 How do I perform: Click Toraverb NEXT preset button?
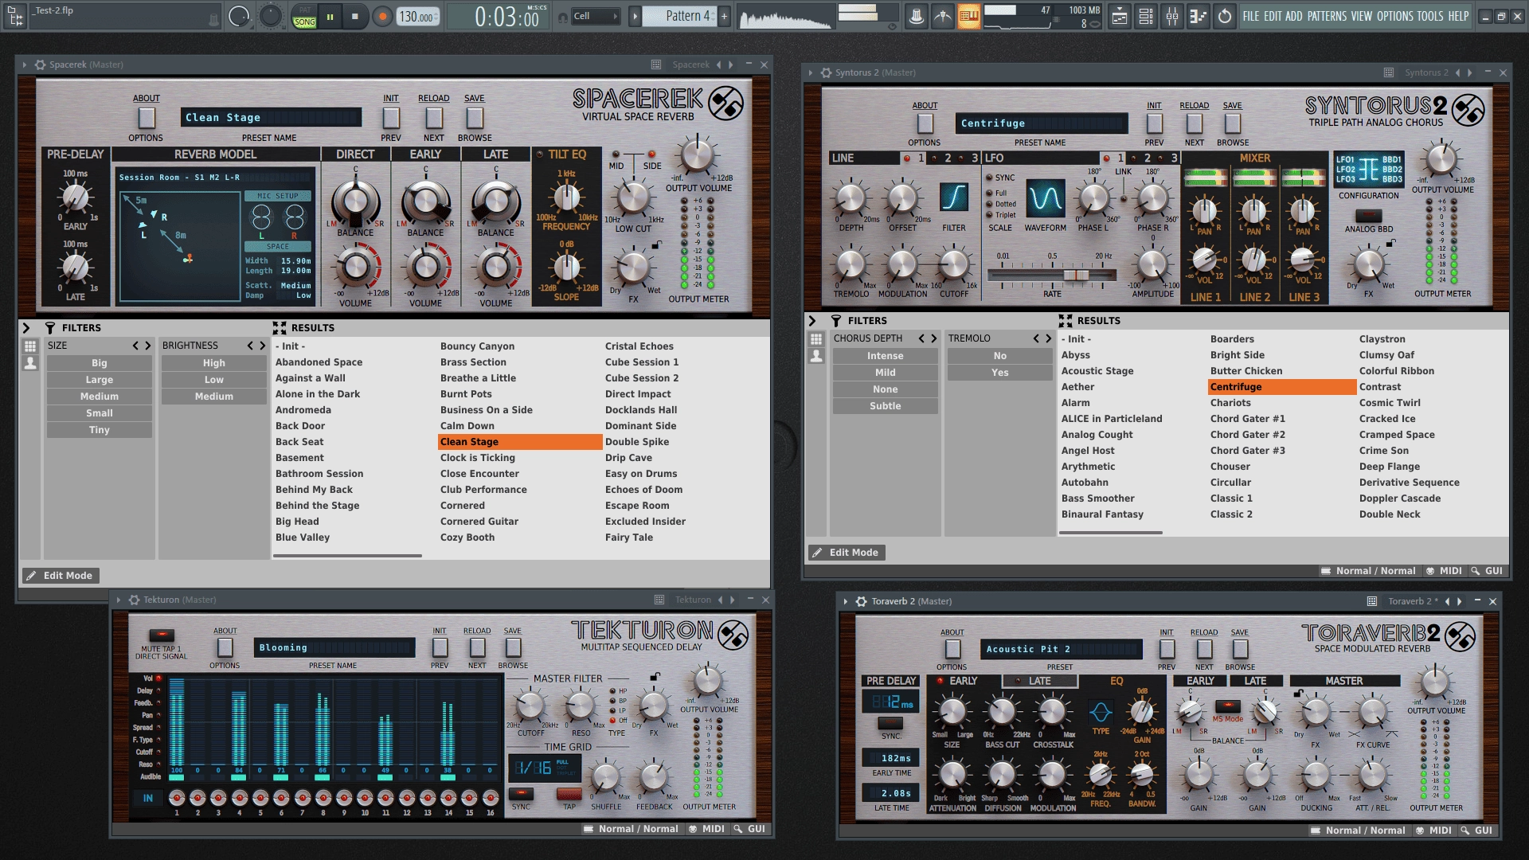[1204, 649]
